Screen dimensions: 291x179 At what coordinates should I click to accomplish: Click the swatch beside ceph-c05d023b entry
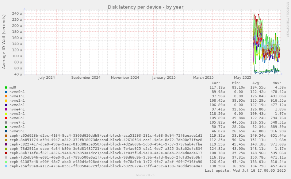[6, 136]
